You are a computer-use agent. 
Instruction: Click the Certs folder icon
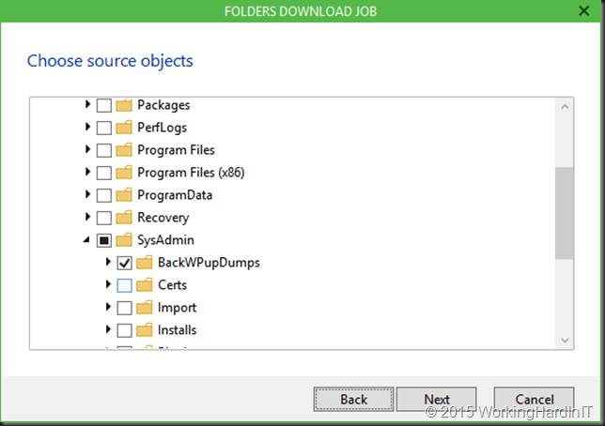click(145, 285)
